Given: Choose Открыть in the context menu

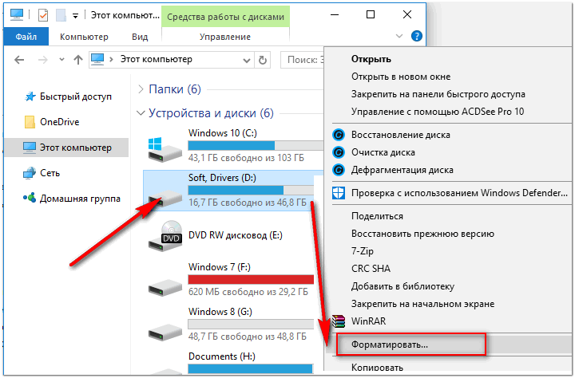Looking at the screenshot, I should (371, 59).
